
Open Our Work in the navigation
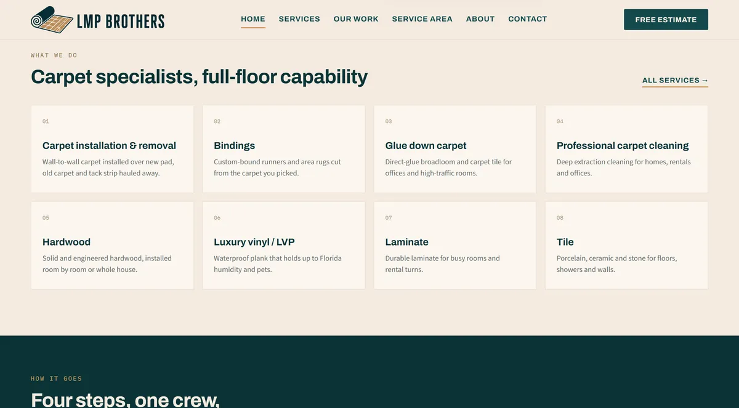coord(356,19)
